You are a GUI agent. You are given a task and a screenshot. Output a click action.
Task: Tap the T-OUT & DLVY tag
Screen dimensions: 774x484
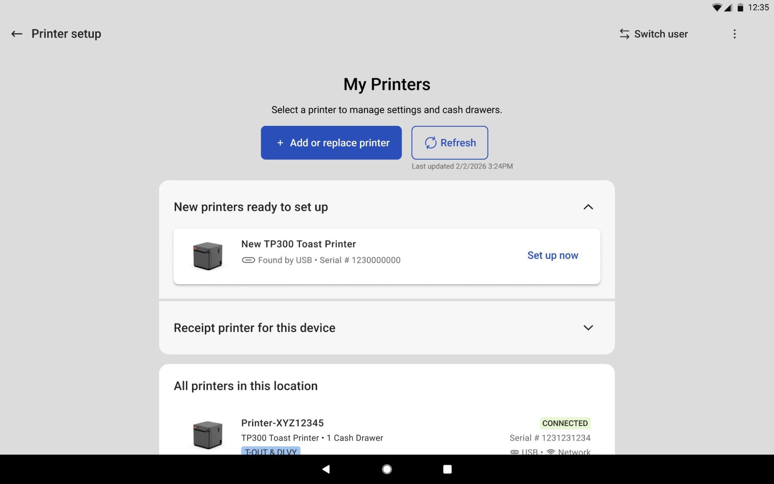coord(271,451)
